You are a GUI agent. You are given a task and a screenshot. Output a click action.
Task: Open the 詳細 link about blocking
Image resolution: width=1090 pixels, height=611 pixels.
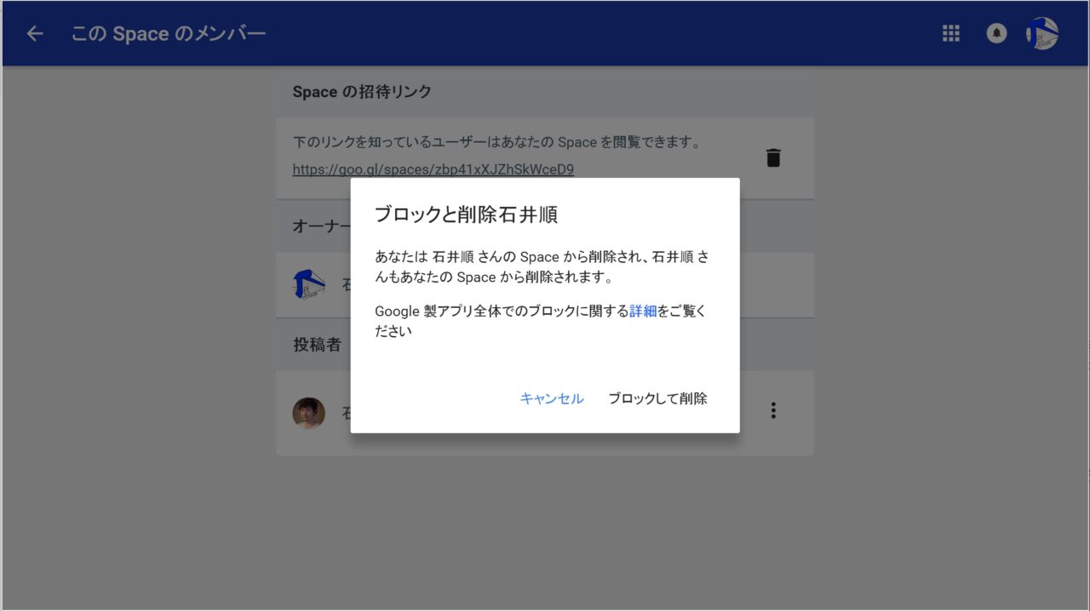tap(643, 311)
